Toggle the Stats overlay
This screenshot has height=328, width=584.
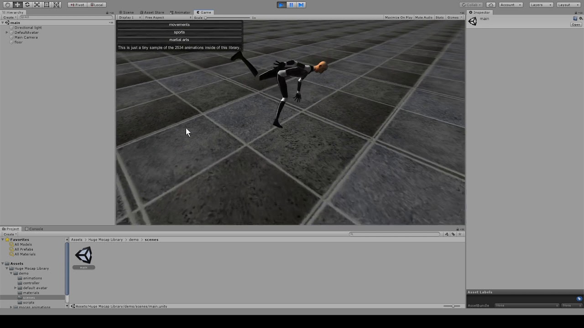pyautogui.click(x=439, y=17)
